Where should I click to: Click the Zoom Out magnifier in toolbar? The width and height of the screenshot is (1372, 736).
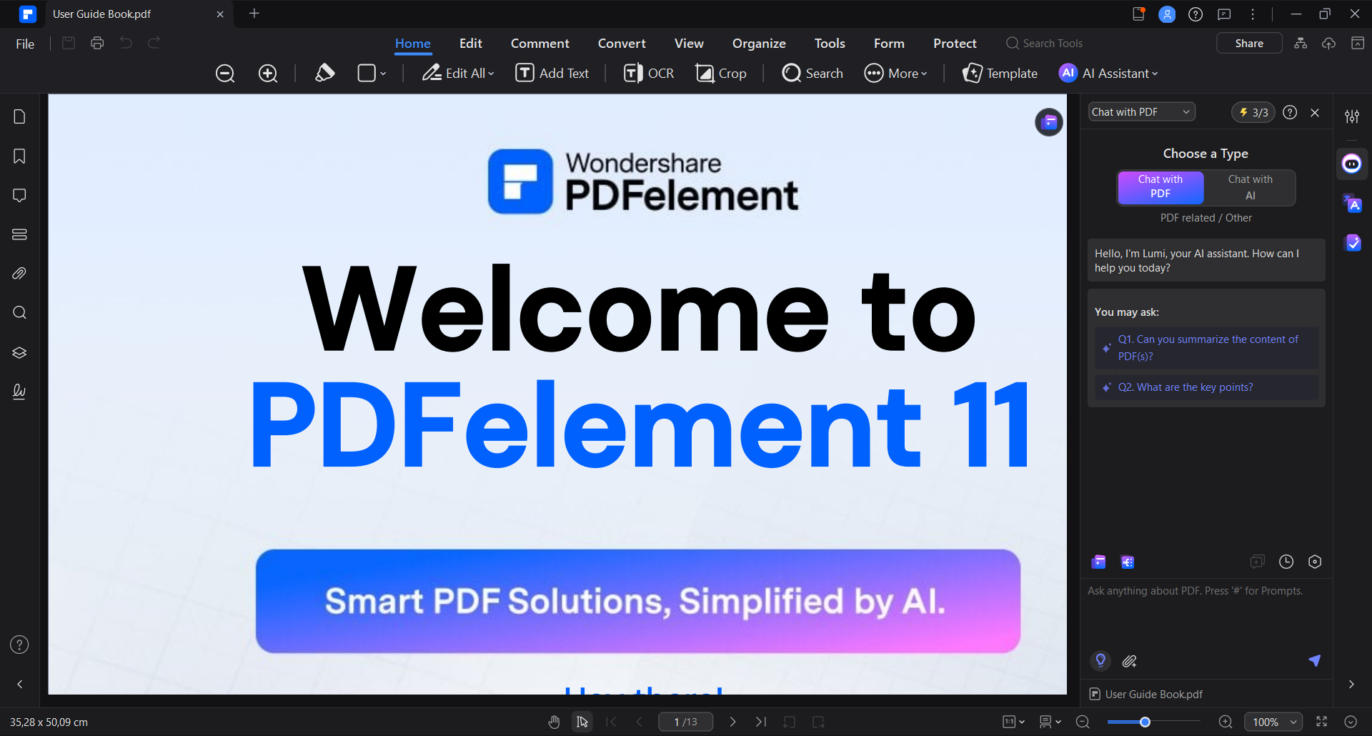pos(225,74)
